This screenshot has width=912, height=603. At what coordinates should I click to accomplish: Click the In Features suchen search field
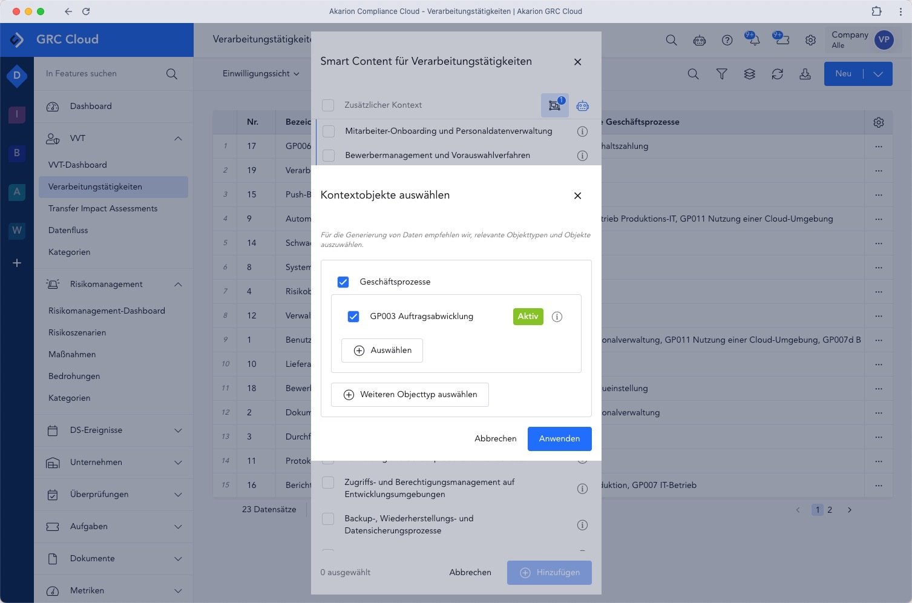[x=103, y=74]
